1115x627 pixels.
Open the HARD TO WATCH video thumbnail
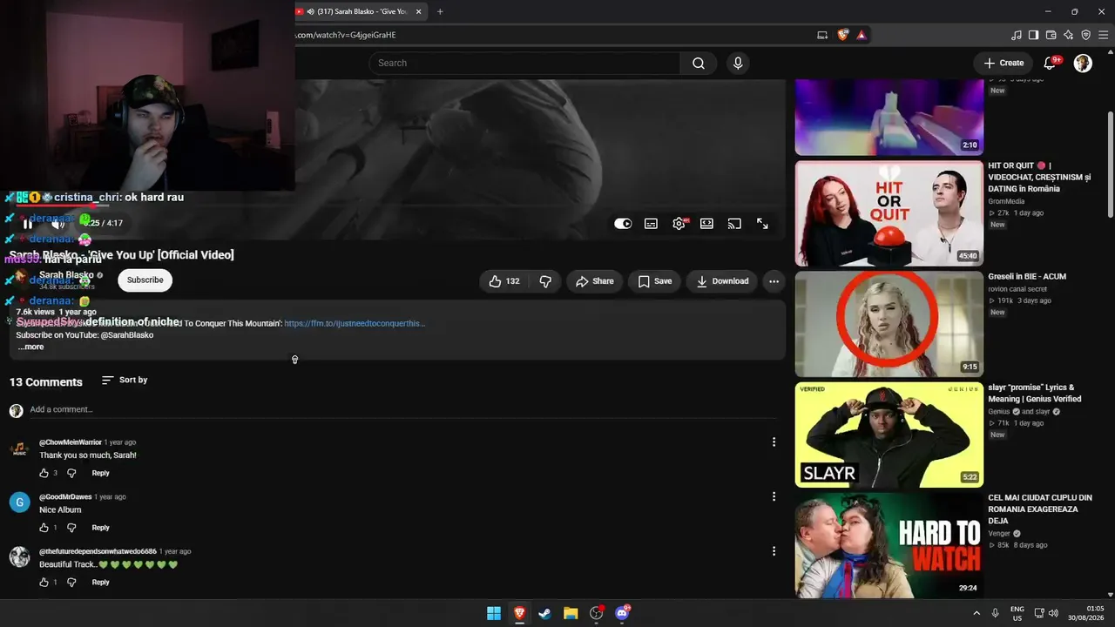[x=889, y=545]
